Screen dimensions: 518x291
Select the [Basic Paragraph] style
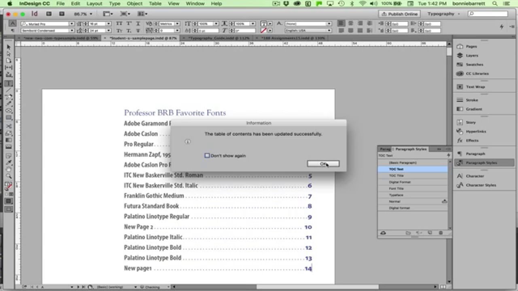[x=413, y=162]
